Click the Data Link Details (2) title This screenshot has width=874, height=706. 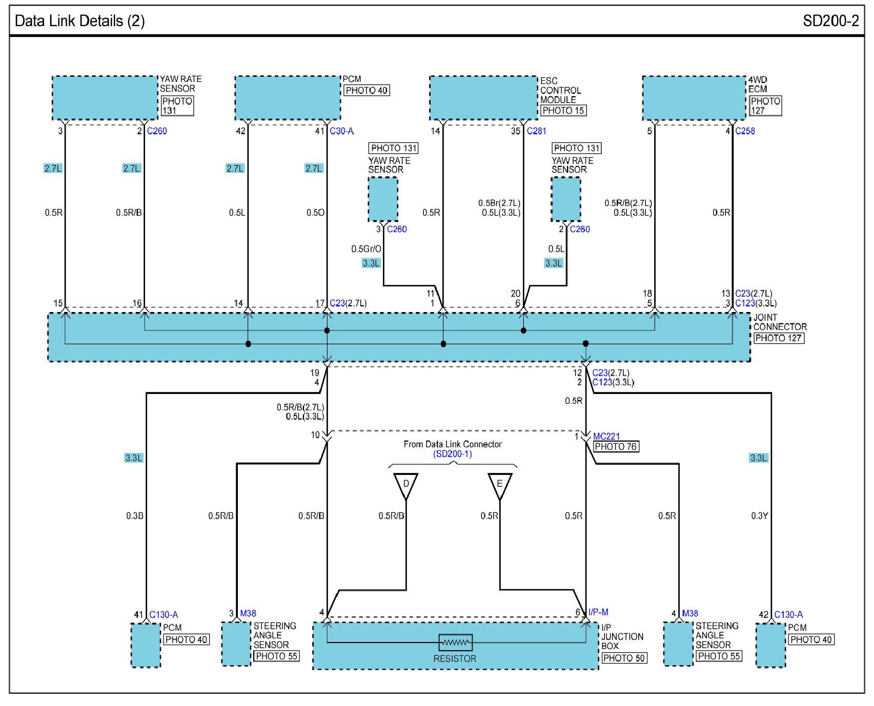[80, 21]
